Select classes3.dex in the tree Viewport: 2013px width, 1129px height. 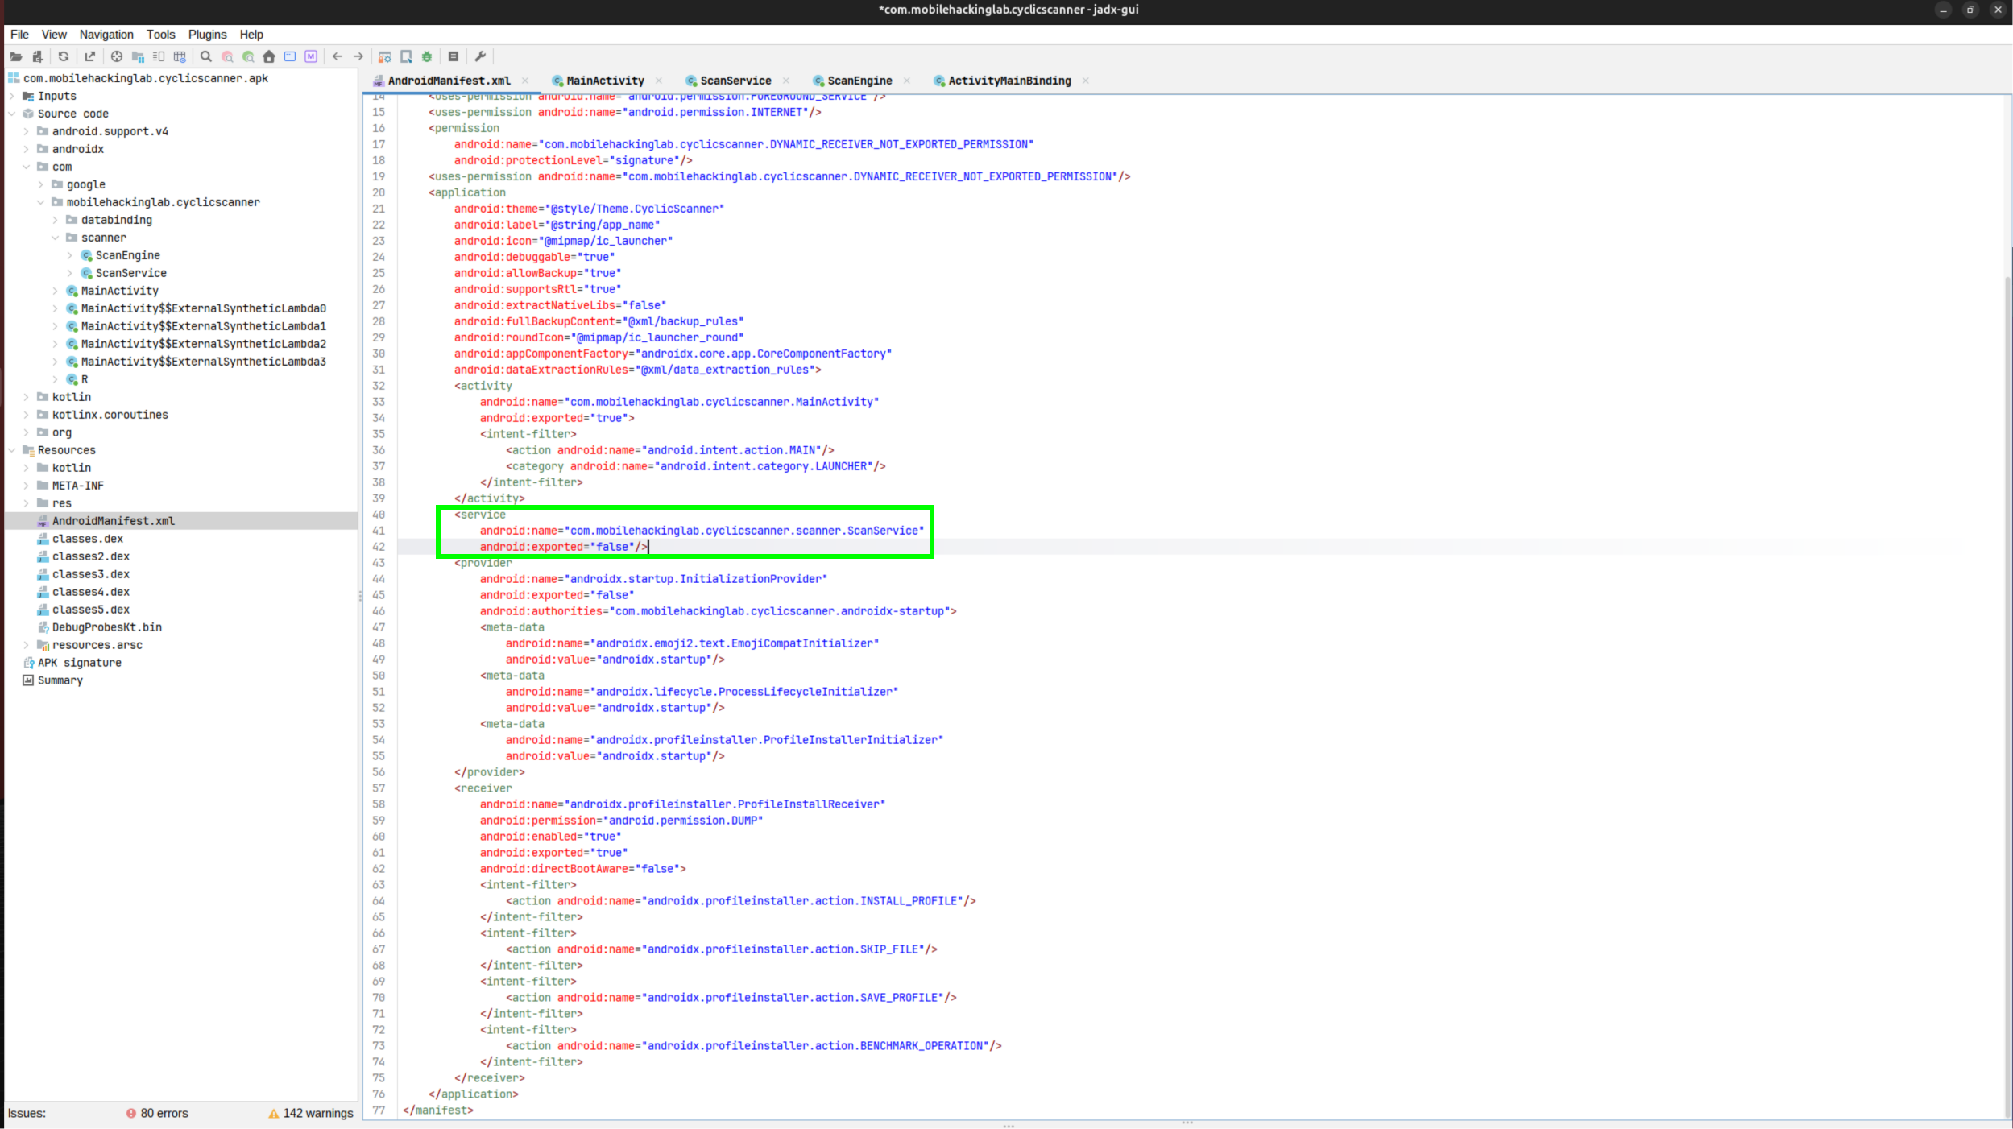[90, 574]
